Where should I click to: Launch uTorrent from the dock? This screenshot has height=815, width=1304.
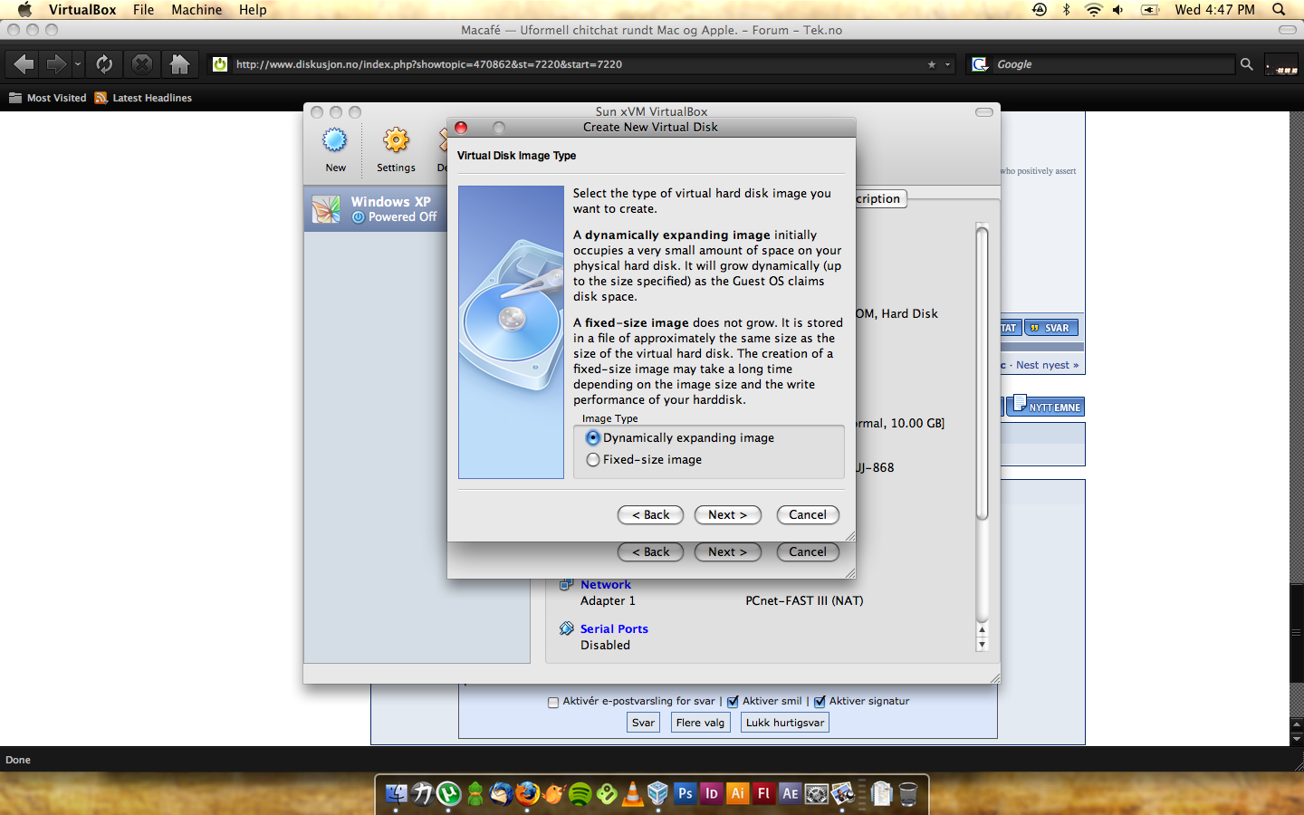point(449,794)
